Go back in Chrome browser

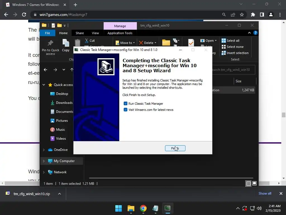point(6,15)
